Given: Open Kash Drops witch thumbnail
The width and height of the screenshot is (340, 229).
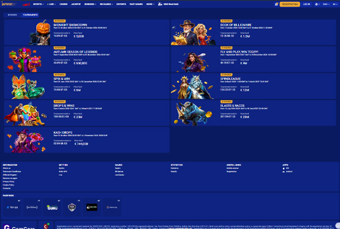Looking at the screenshot, I should (26, 140).
